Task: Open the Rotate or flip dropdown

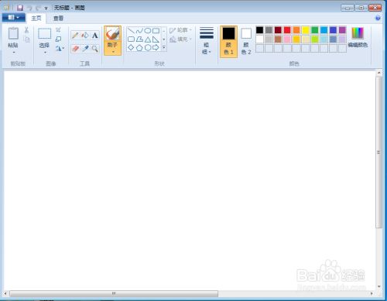Action: tap(60, 48)
